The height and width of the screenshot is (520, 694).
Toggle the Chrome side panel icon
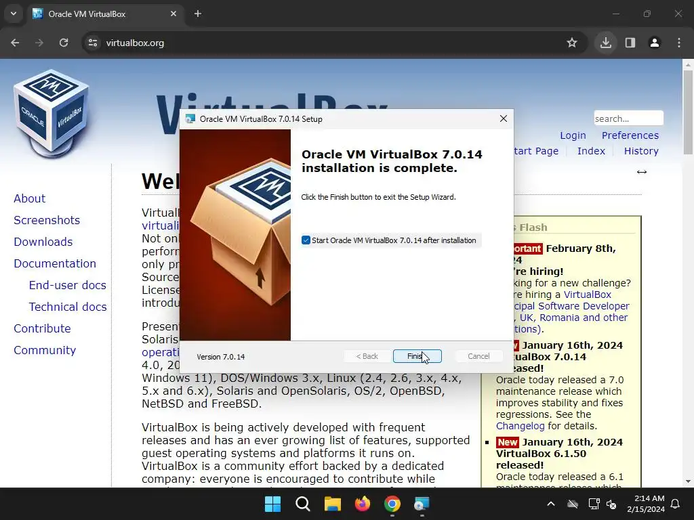tap(630, 43)
